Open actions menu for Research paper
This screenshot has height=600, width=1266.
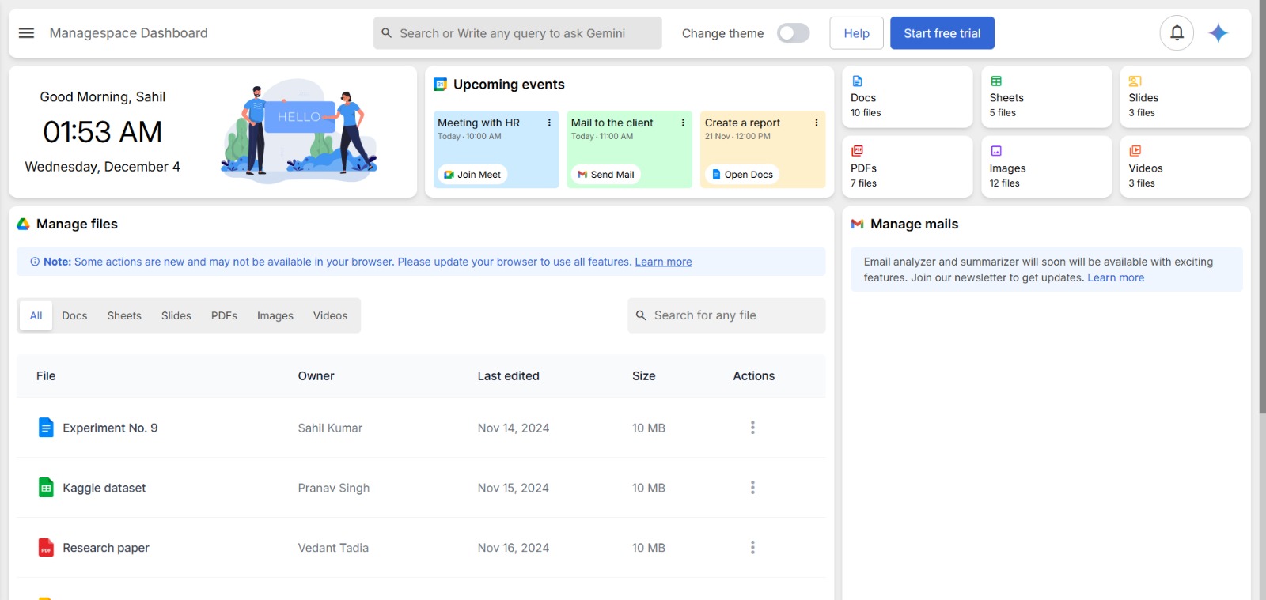(x=752, y=548)
